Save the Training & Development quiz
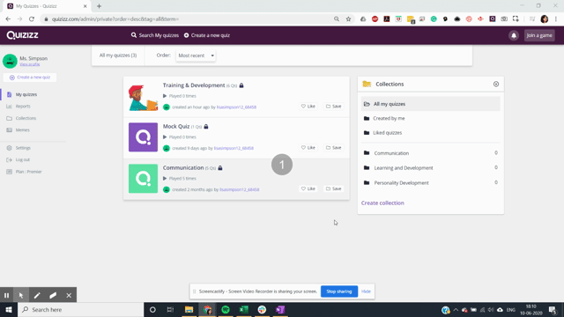Image resolution: width=564 pixels, height=317 pixels. coord(334,107)
